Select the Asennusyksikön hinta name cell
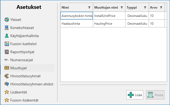This screenshot has width=170, height=105. tap(77, 16)
